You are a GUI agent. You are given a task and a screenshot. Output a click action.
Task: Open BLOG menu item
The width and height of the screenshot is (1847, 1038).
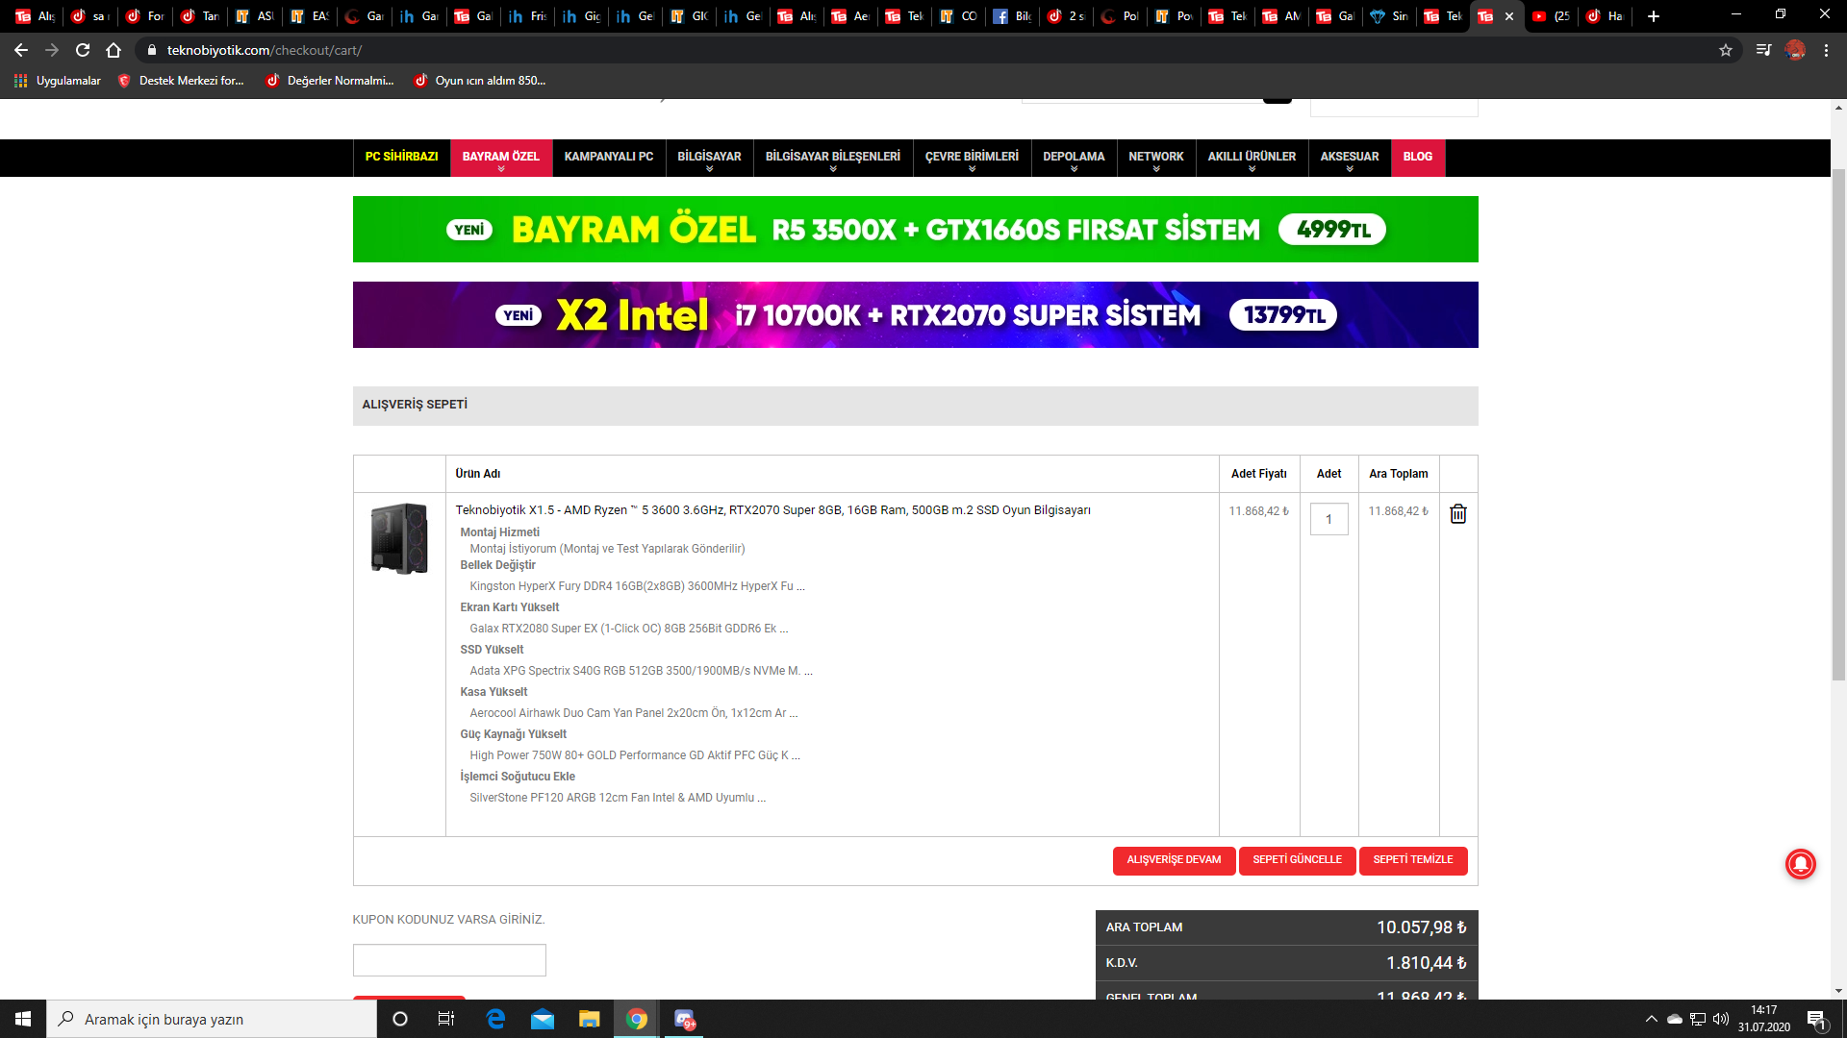(1417, 157)
